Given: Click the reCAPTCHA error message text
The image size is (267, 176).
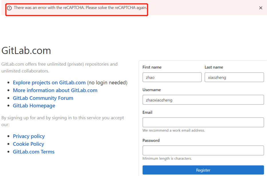Looking at the screenshot, I should pos(80,8).
